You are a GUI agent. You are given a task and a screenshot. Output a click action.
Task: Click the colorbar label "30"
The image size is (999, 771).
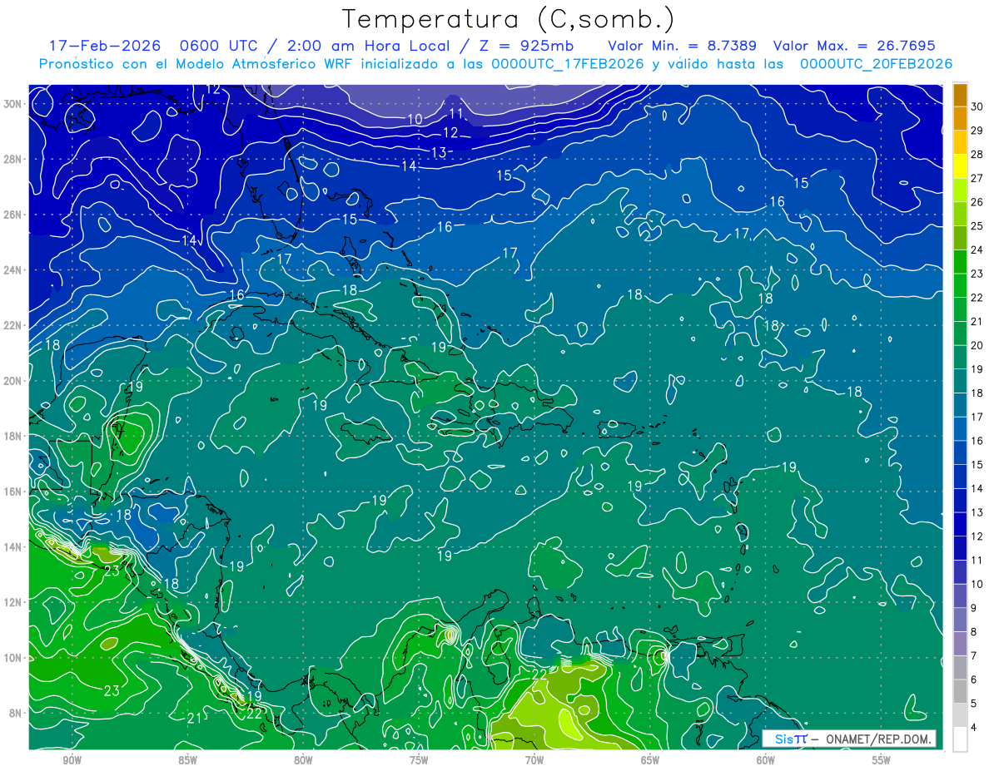pyautogui.click(x=977, y=106)
